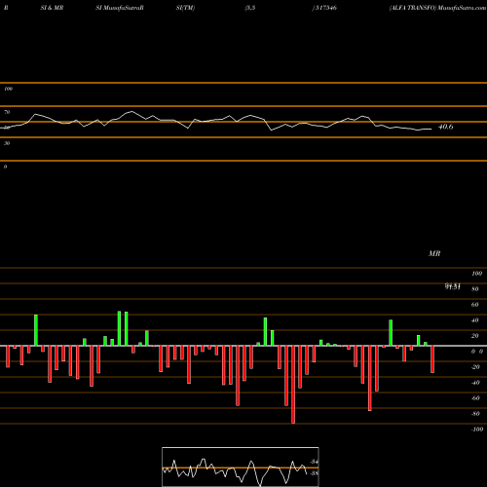Click the '(5,5' parameter text in header
487x487 pixels.
point(250,8)
